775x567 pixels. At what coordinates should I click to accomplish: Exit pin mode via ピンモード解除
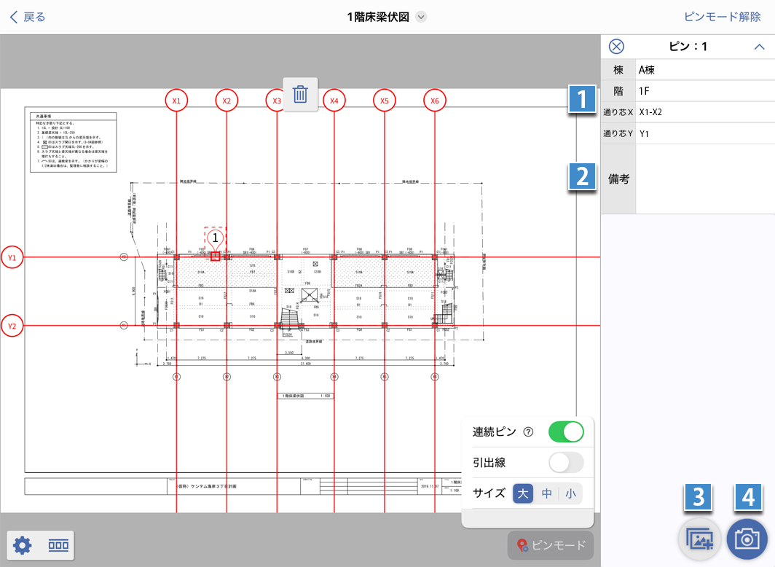pos(722,17)
